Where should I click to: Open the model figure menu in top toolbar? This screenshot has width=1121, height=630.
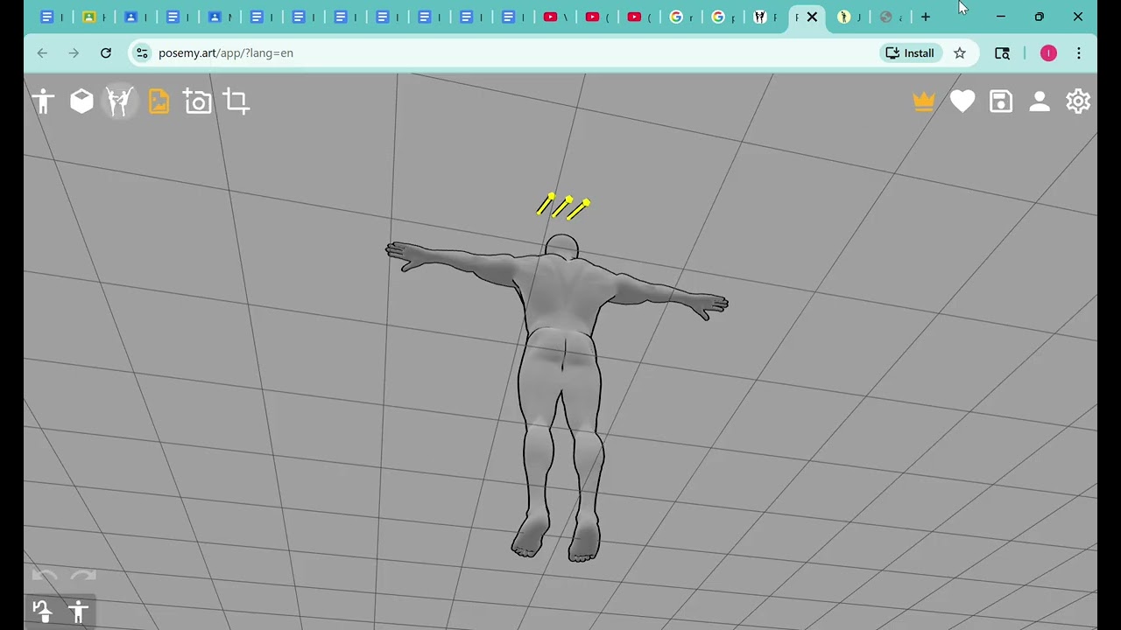pos(43,101)
